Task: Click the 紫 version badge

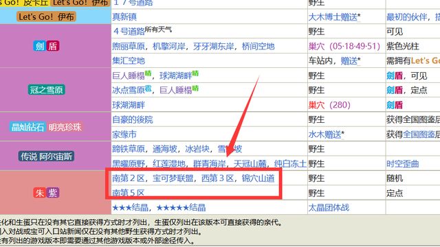Action: click(52, 193)
